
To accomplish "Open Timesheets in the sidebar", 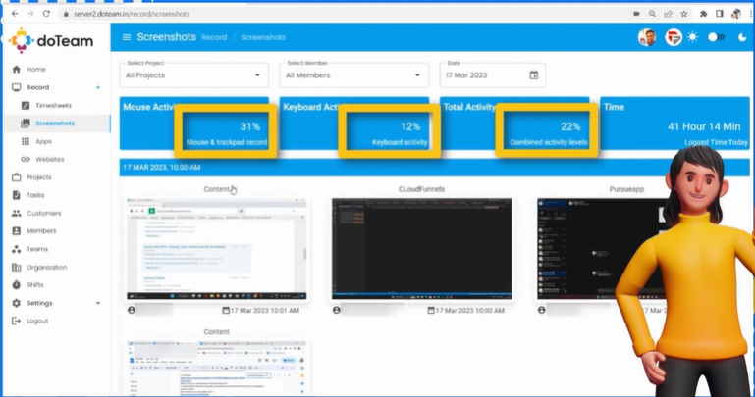I will (x=53, y=105).
